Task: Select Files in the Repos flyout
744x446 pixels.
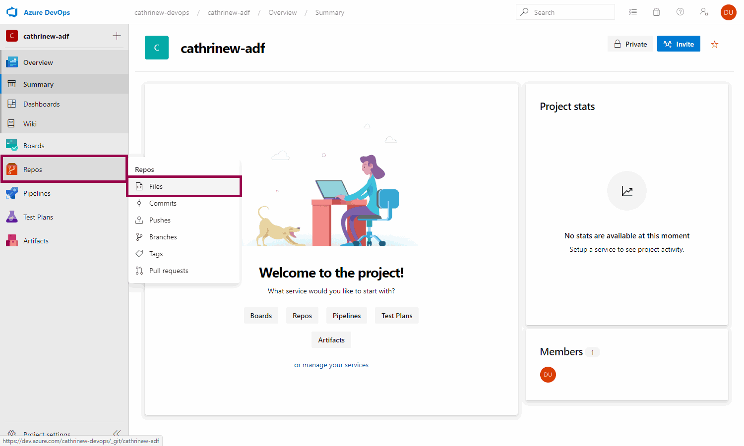Action: [x=156, y=186]
